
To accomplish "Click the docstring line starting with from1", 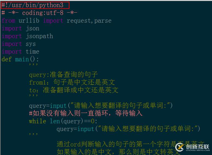I will coord(72,82).
